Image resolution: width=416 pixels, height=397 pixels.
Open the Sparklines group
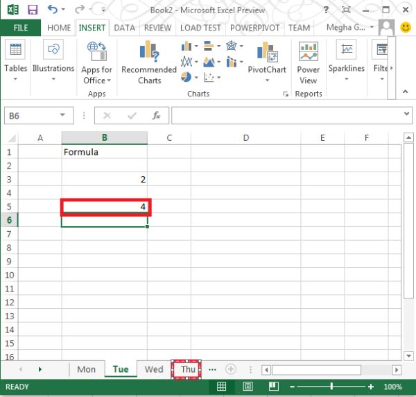pos(346,60)
